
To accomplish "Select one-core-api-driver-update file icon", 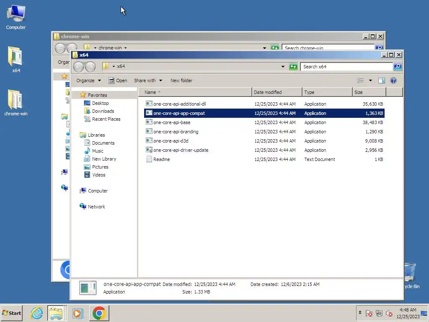I will pos(149,150).
